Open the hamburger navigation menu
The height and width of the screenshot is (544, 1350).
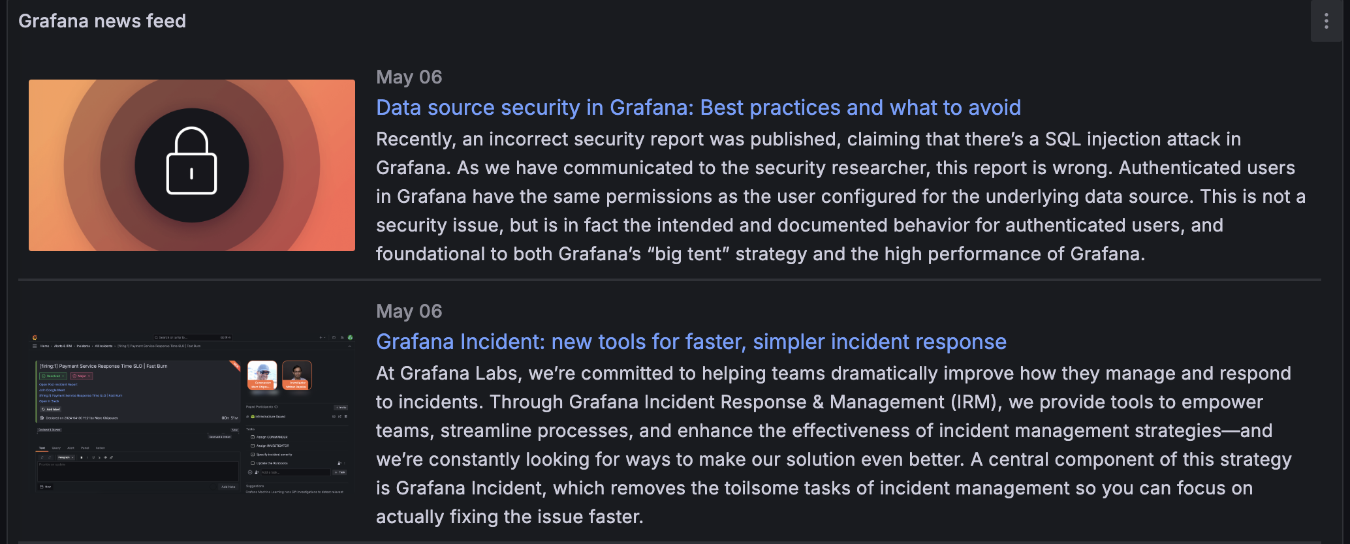tap(34, 346)
